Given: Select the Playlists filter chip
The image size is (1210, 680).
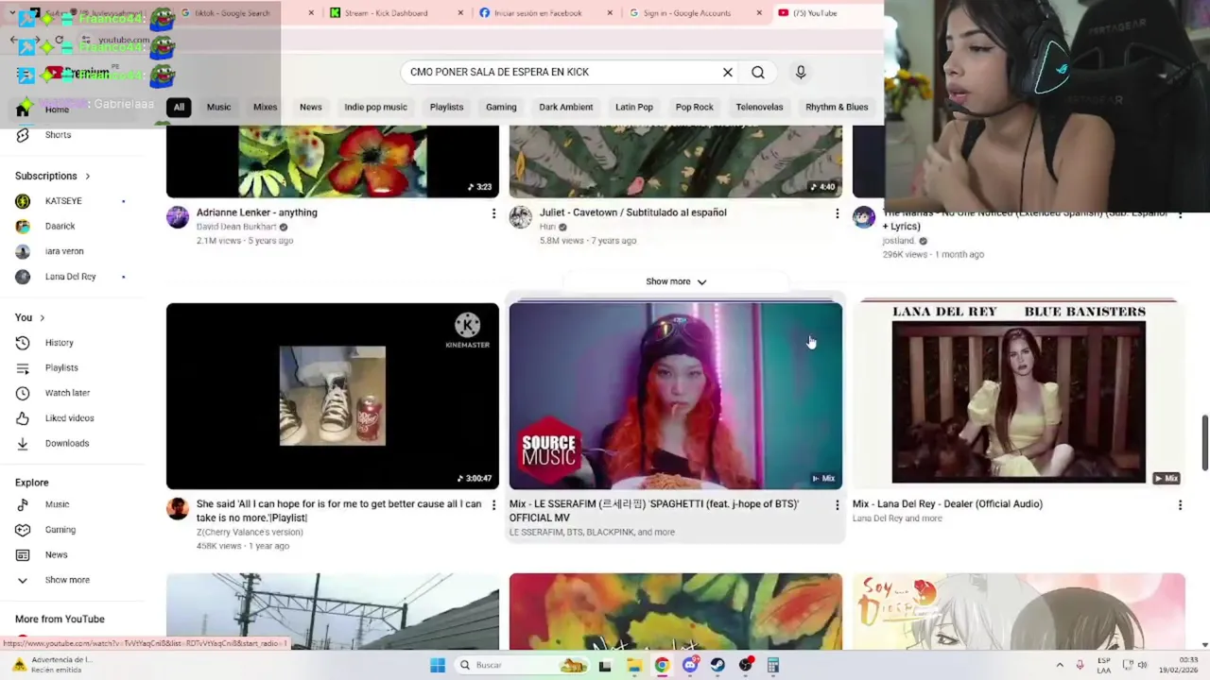Looking at the screenshot, I should tap(446, 107).
